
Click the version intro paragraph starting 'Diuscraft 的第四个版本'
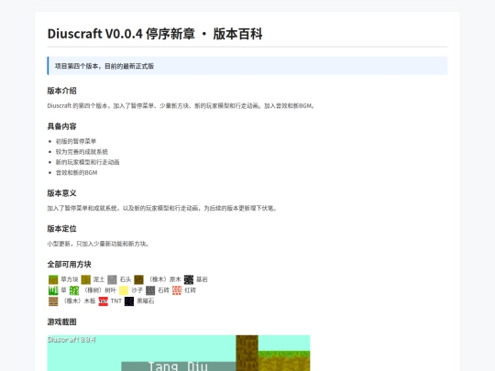pyautogui.click(x=181, y=106)
